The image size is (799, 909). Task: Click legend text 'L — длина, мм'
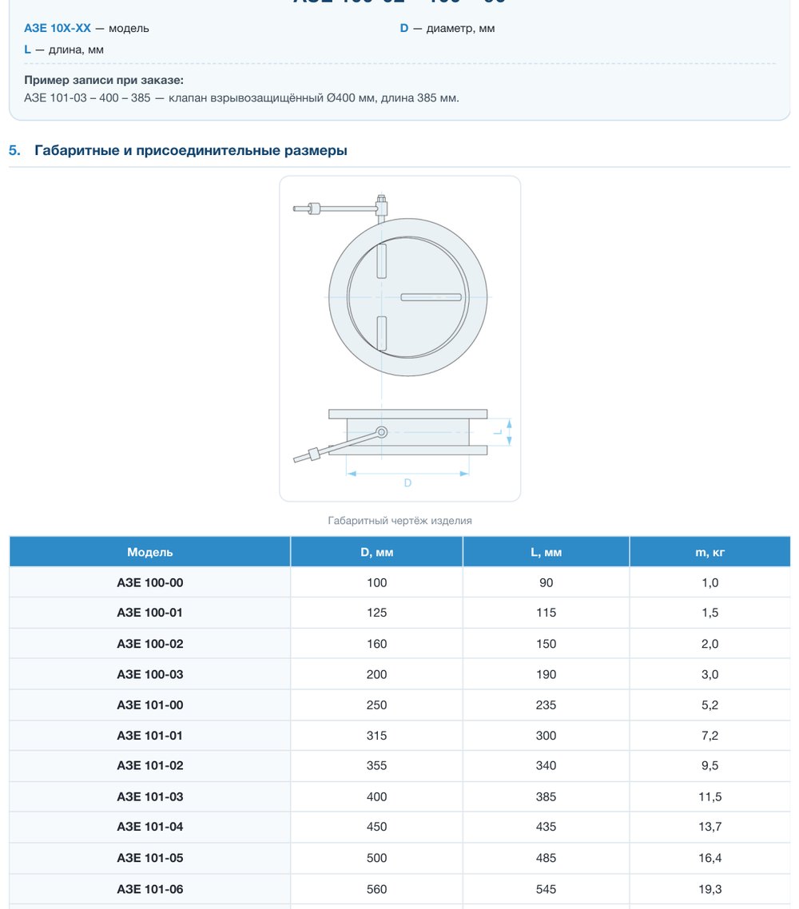coord(64,50)
